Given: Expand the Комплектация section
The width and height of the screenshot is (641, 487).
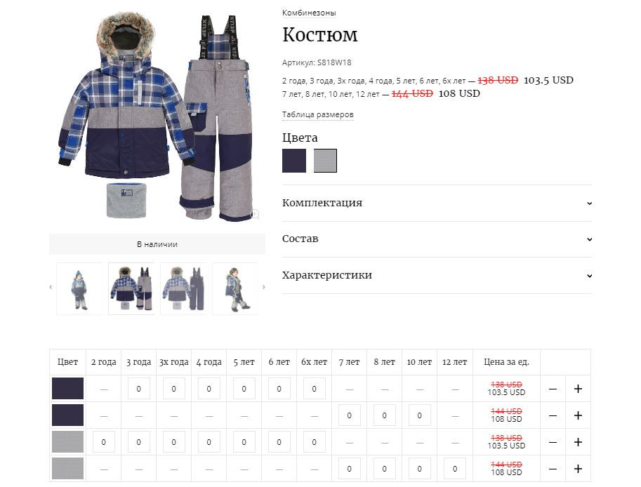Looking at the screenshot, I should pyautogui.click(x=437, y=203).
